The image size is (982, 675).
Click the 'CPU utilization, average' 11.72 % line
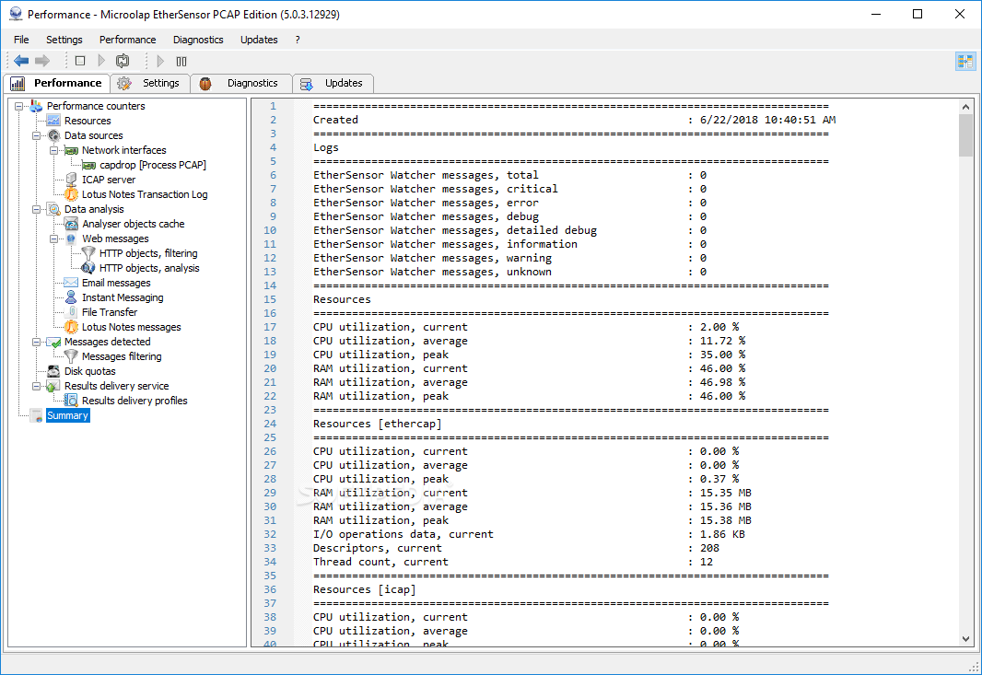tap(529, 341)
